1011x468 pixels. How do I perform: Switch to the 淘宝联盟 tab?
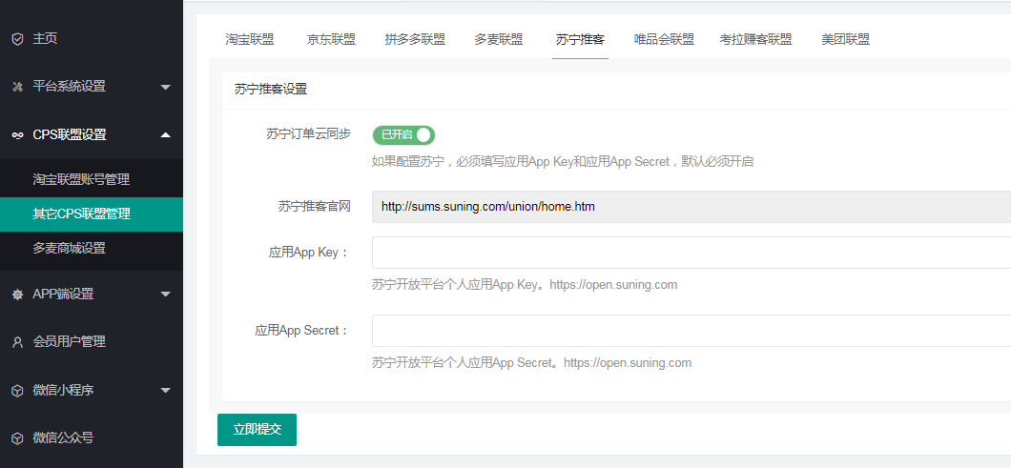pyautogui.click(x=250, y=39)
